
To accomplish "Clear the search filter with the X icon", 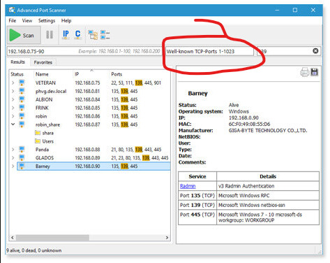I will (315, 51).
